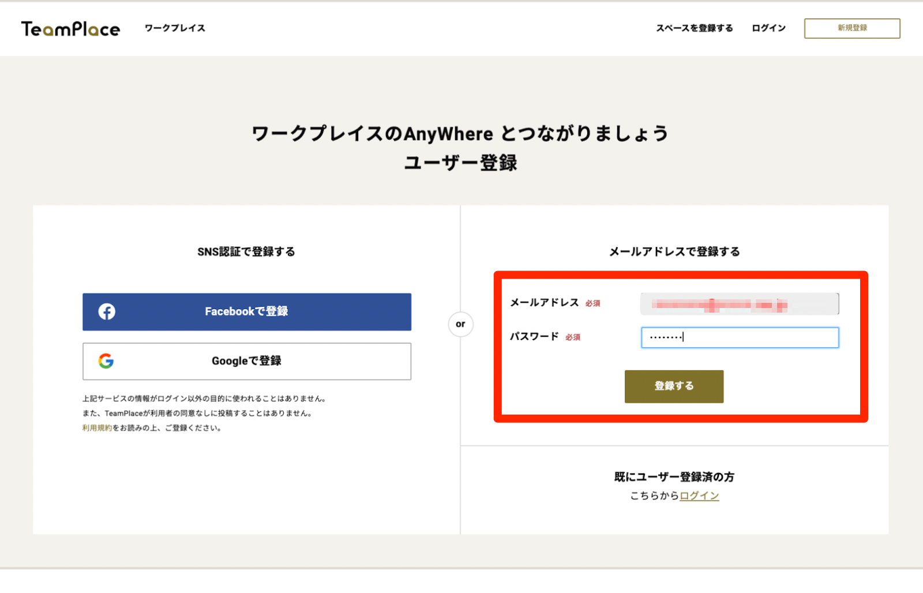Click the or divider between registration methods
The image size is (923, 593).
[x=460, y=324]
